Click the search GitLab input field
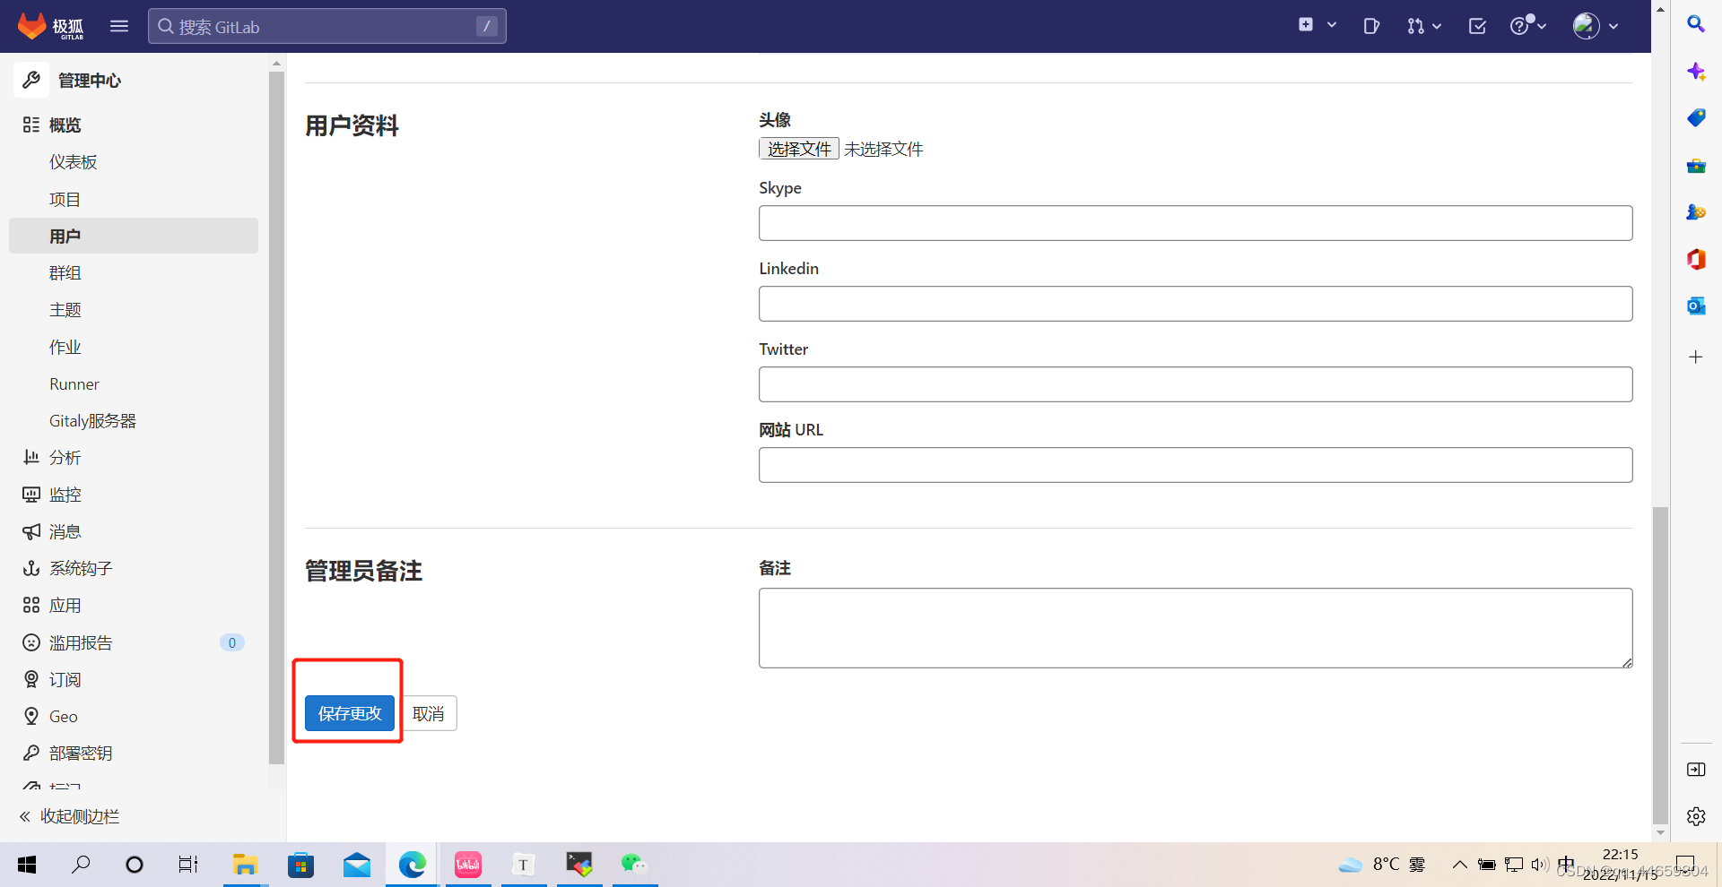Image resolution: width=1722 pixels, height=887 pixels. pyautogui.click(x=327, y=26)
